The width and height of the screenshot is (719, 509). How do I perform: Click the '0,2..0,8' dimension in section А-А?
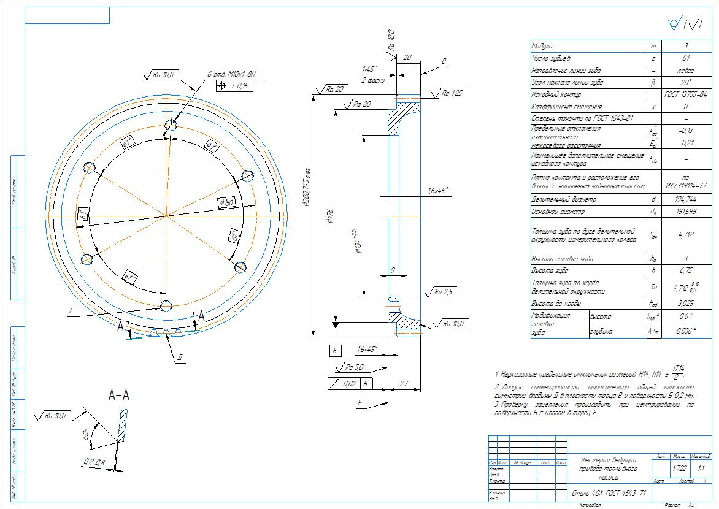[x=94, y=462]
